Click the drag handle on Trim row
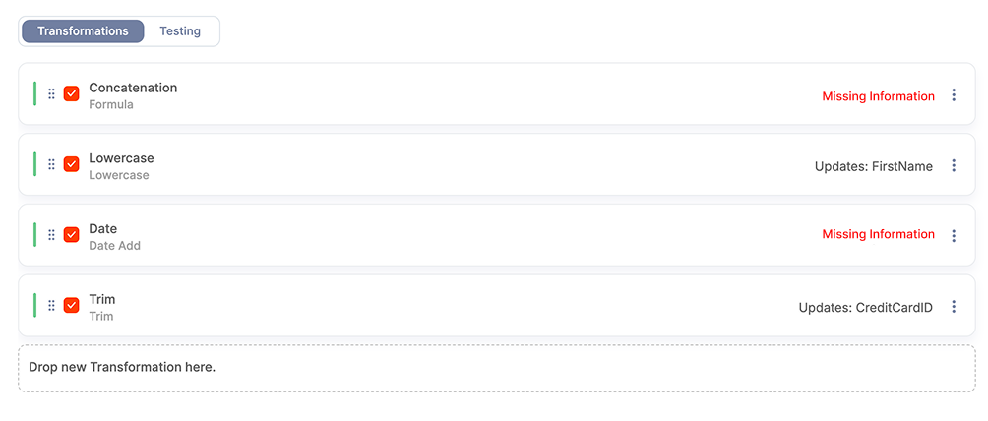The image size is (988, 421). coord(52,306)
